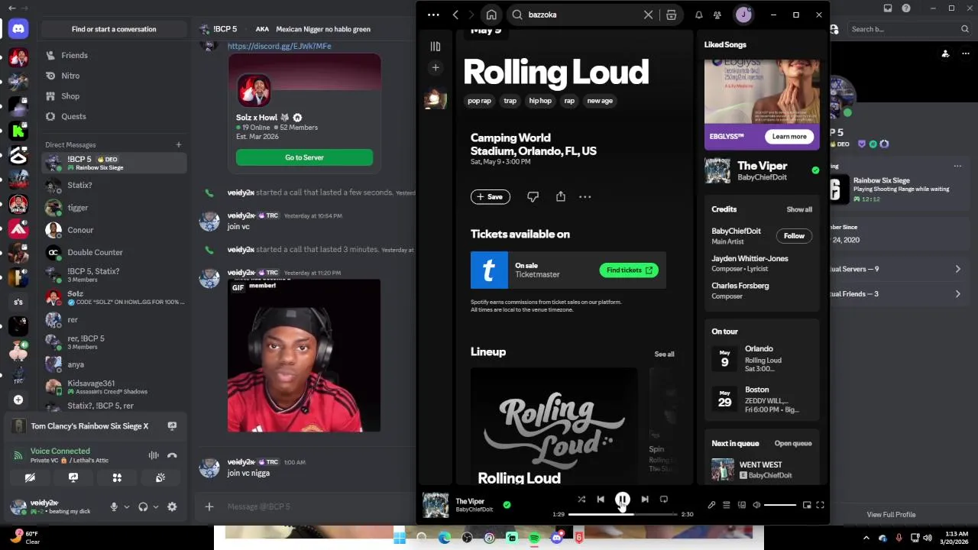Switch Spotify to full screen view
The height and width of the screenshot is (550, 978).
pyautogui.click(x=820, y=505)
